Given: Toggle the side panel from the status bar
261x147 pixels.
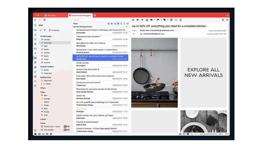Looking at the screenshot, I should (35, 134).
